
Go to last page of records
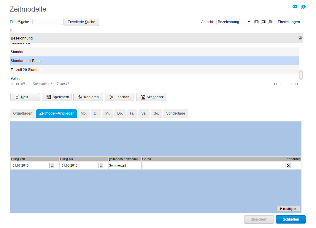[x=297, y=84]
